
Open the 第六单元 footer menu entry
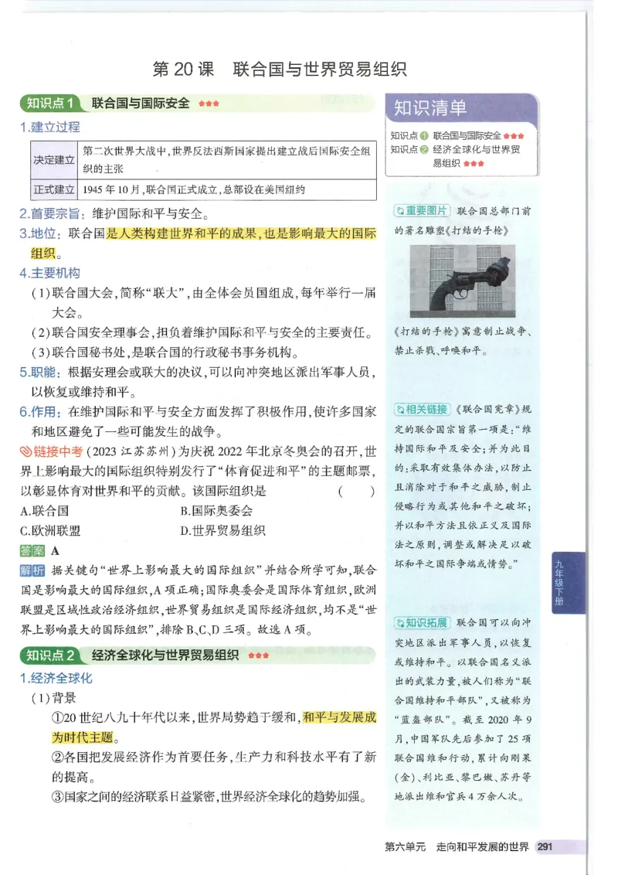tap(402, 845)
